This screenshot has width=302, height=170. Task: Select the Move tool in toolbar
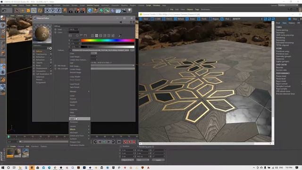(23, 10)
